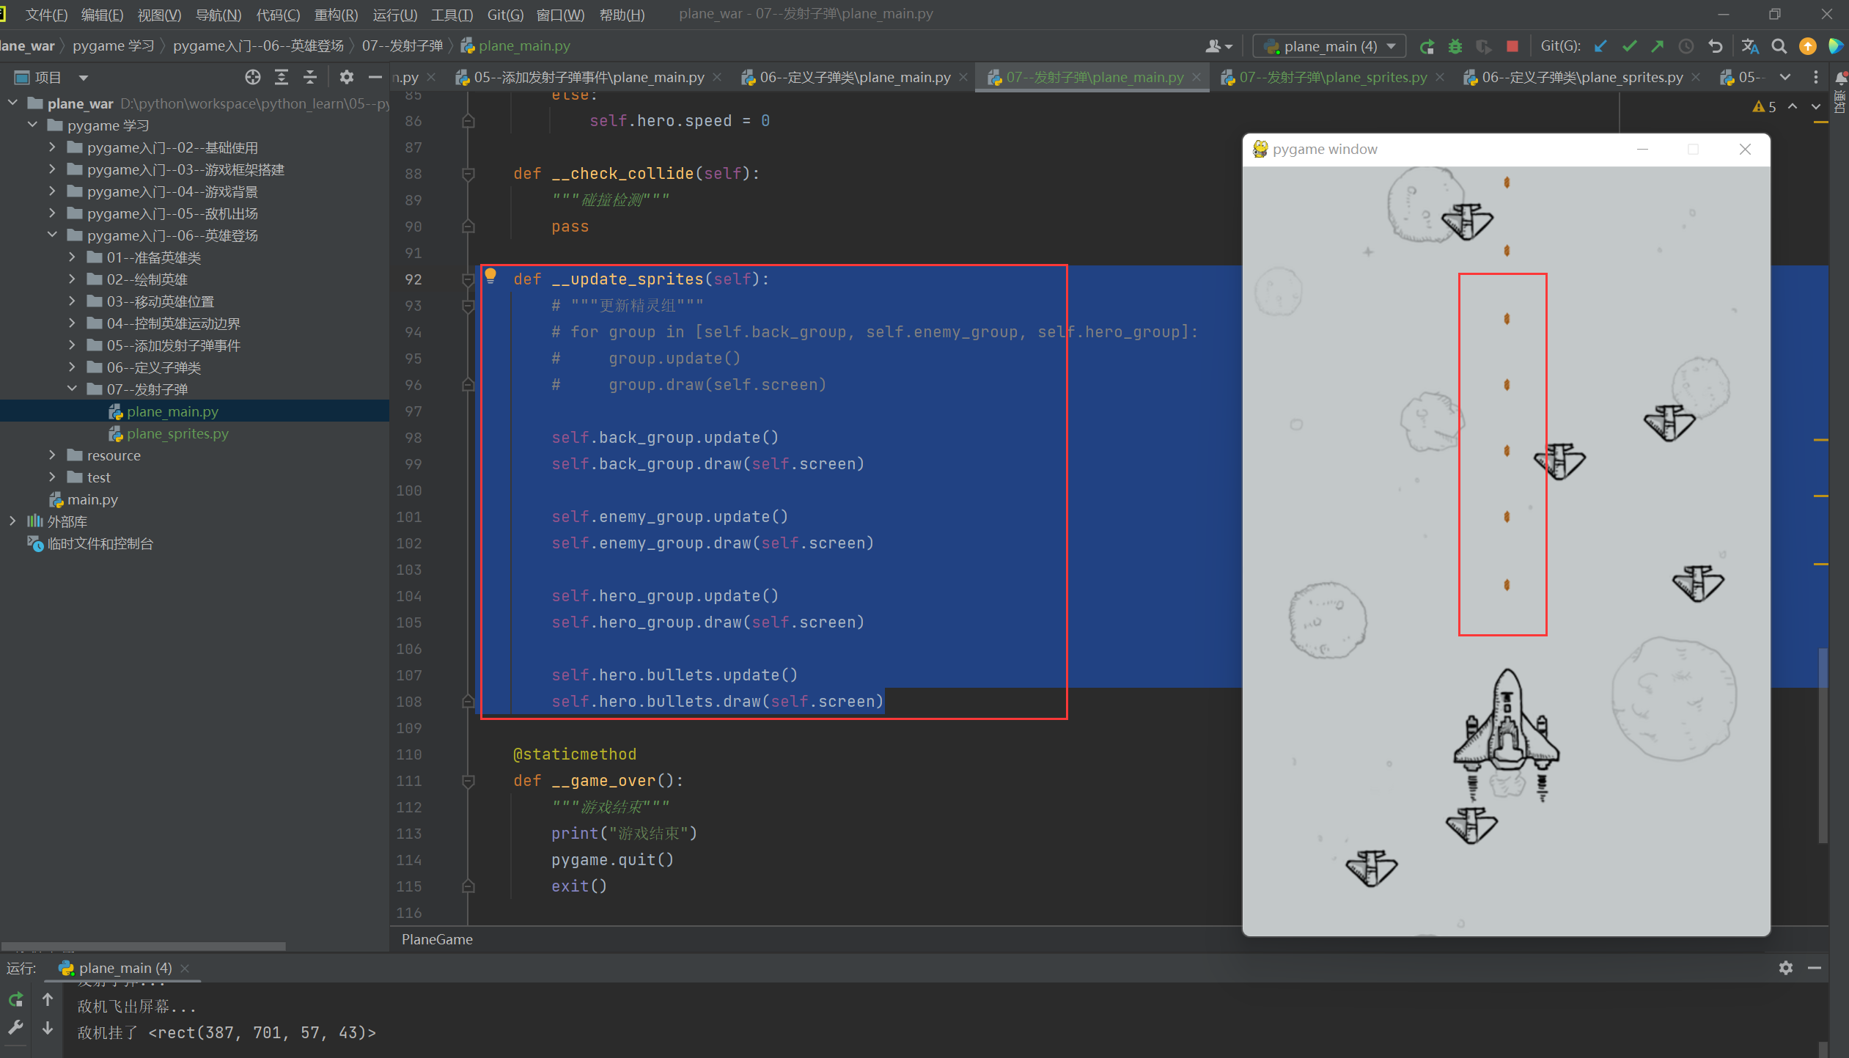This screenshot has width=1849, height=1058.
Task: Click the select opened file target icon
Action: click(253, 77)
